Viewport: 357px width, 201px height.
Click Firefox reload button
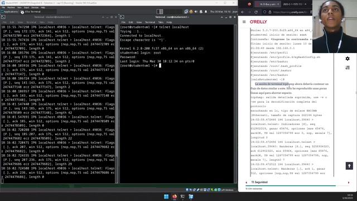point(256,12)
